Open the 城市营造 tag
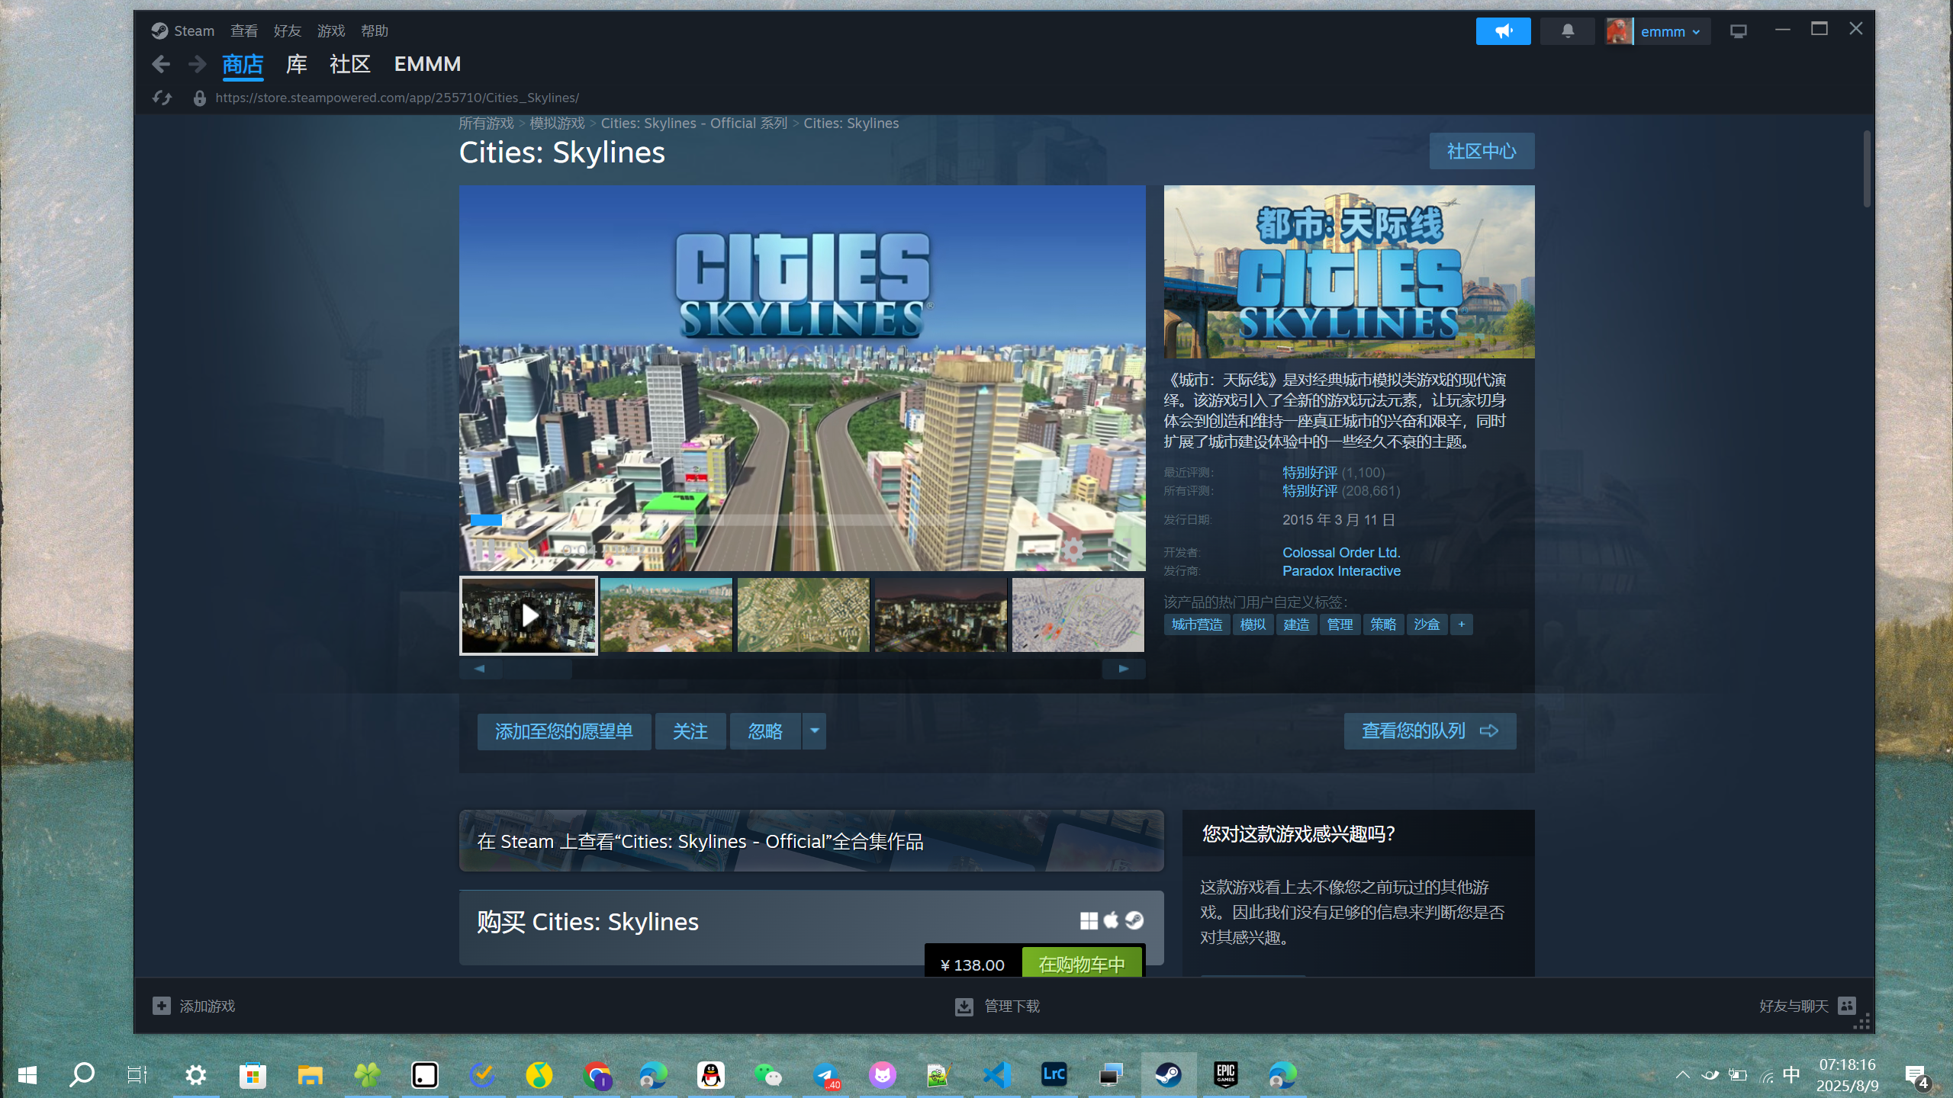 1196,624
